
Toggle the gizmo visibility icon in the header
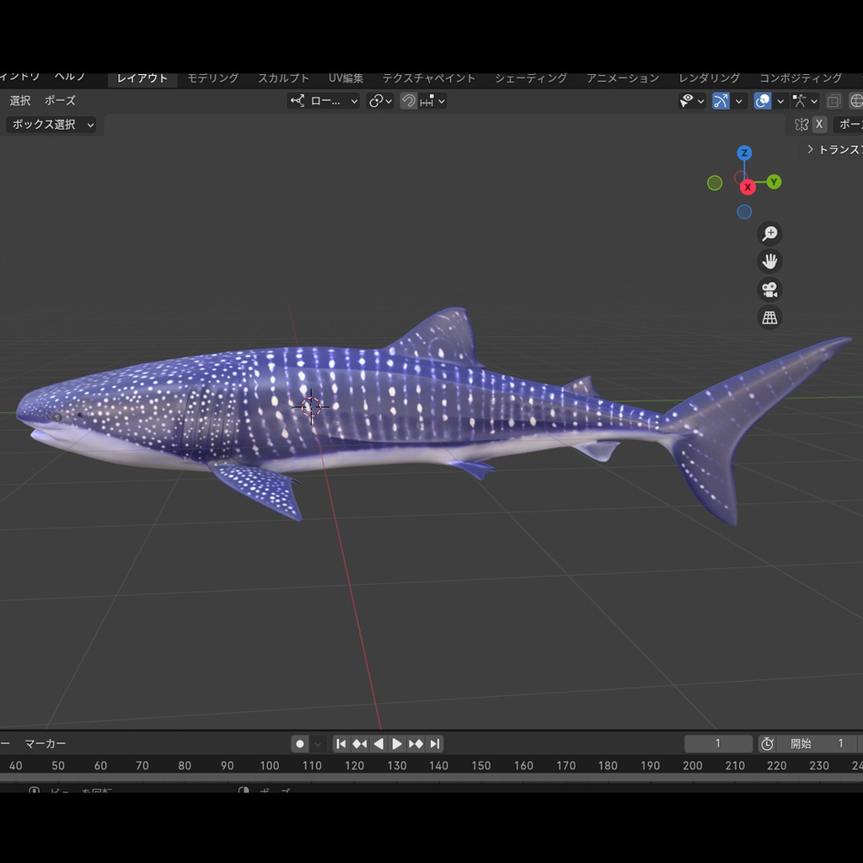720,100
